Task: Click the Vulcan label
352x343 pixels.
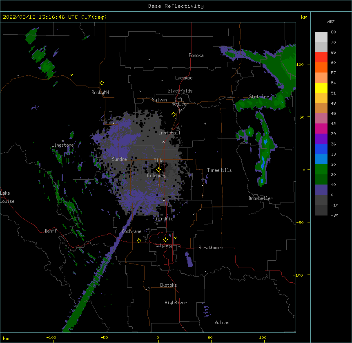Action: pyautogui.click(x=222, y=323)
